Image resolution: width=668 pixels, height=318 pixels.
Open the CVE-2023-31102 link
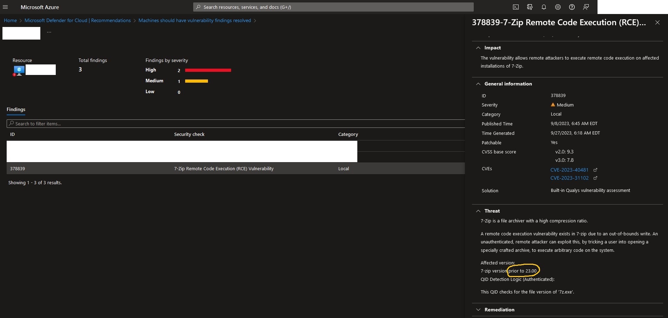click(x=569, y=178)
